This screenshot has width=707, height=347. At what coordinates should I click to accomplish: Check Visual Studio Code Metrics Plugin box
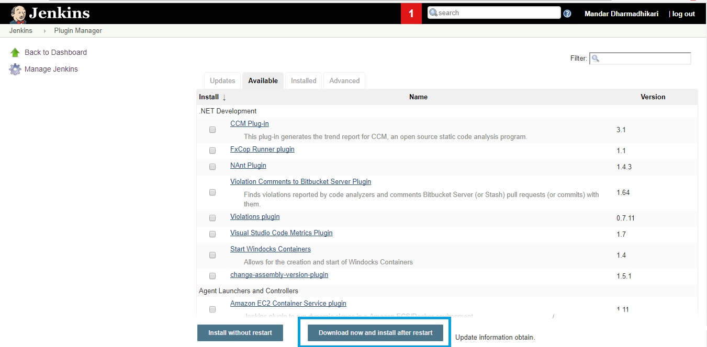click(212, 234)
